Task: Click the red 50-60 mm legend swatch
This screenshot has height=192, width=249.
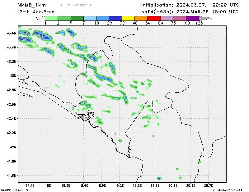Action: pyautogui.click(x=154, y=18)
